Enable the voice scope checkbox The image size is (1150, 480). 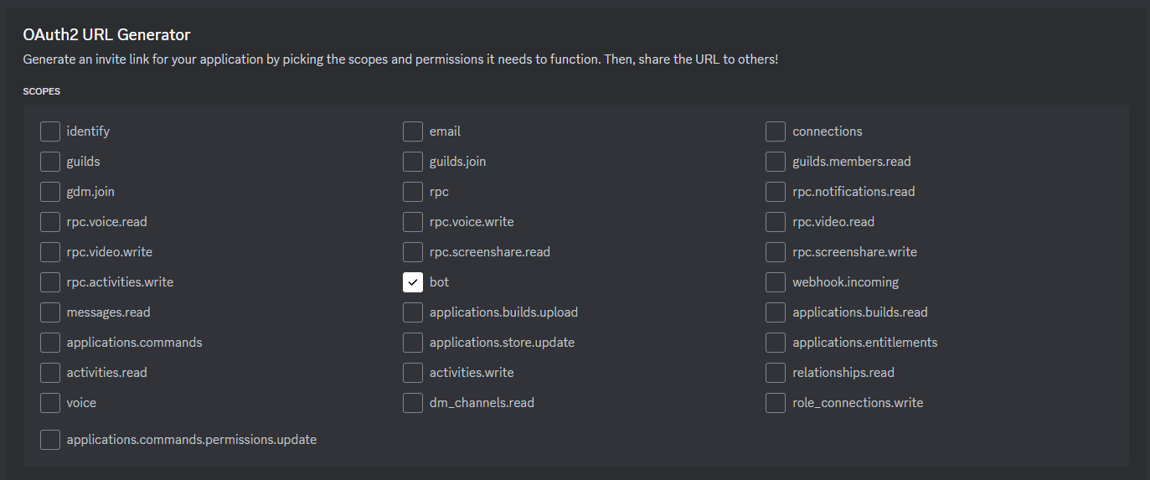click(x=50, y=403)
